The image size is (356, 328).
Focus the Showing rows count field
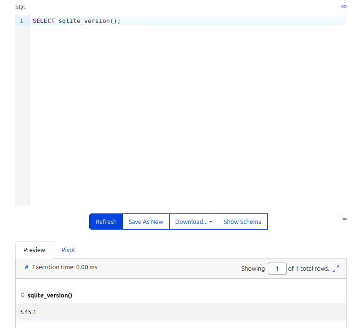point(277,269)
